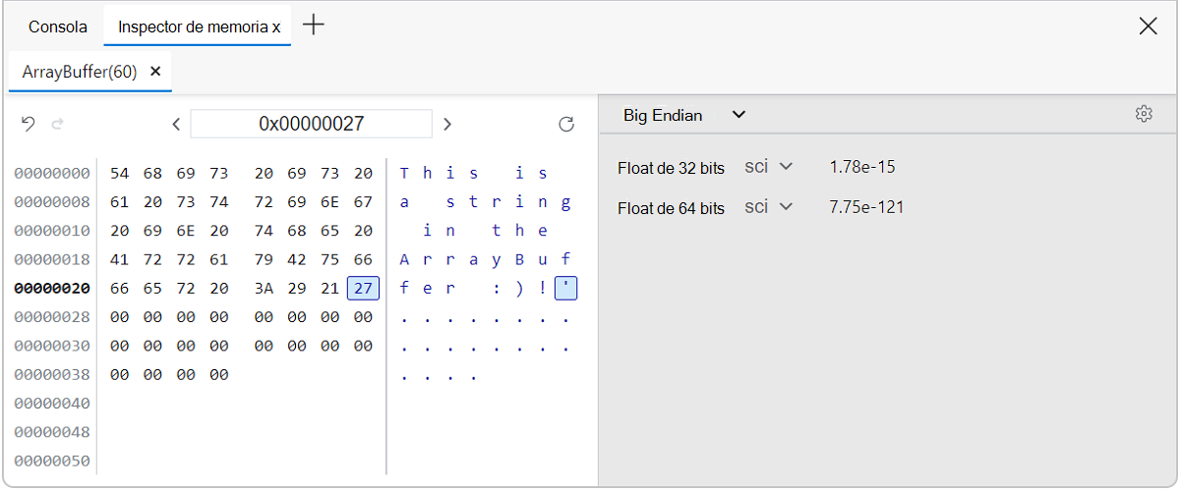Select first hex byte 54 in row 00000000

click(120, 174)
